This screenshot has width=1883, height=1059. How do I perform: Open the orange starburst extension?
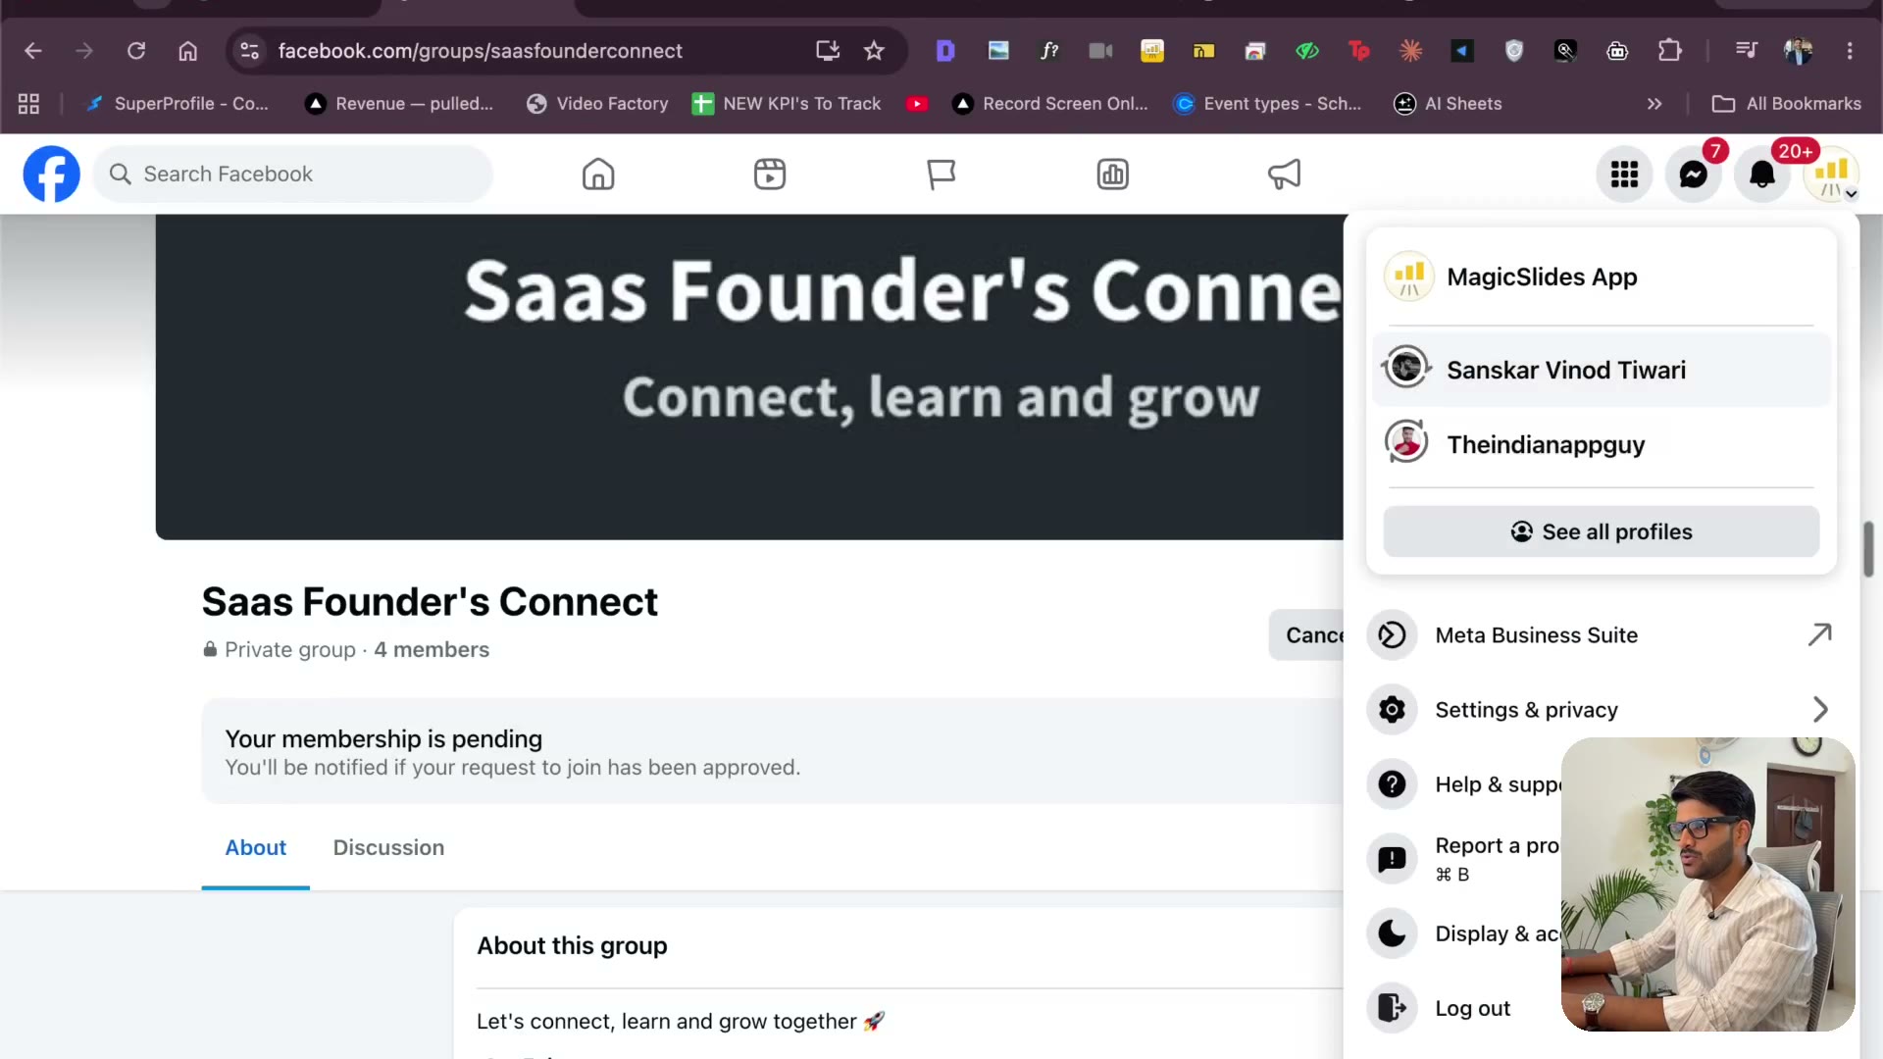1410,51
